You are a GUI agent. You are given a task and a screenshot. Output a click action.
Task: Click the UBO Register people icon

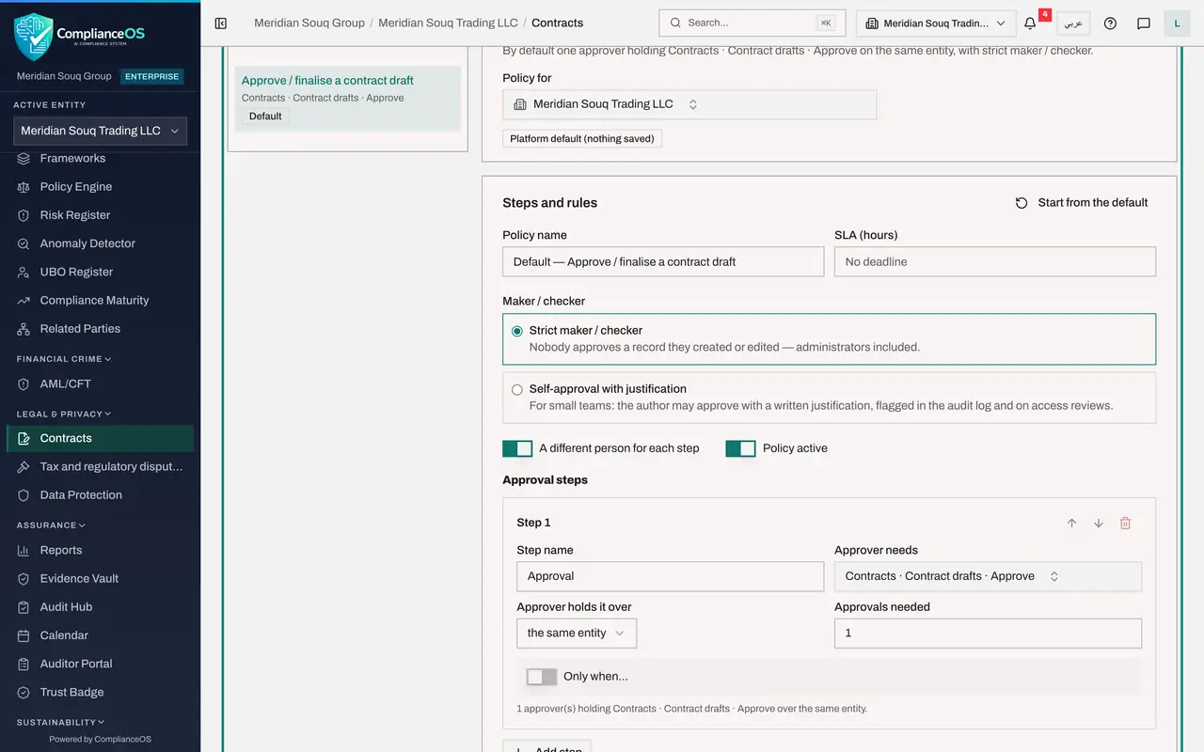pyautogui.click(x=24, y=272)
